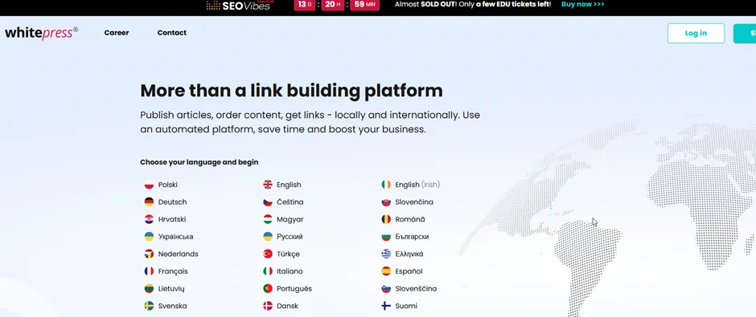The width and height of the screenshot is (756, 317).
Task: Pick the Suomi language link
Action: click(406, 306)
